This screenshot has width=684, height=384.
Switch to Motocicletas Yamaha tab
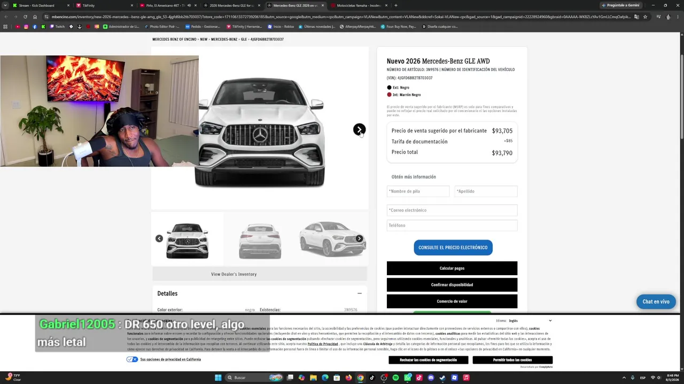tap(359, 5)
